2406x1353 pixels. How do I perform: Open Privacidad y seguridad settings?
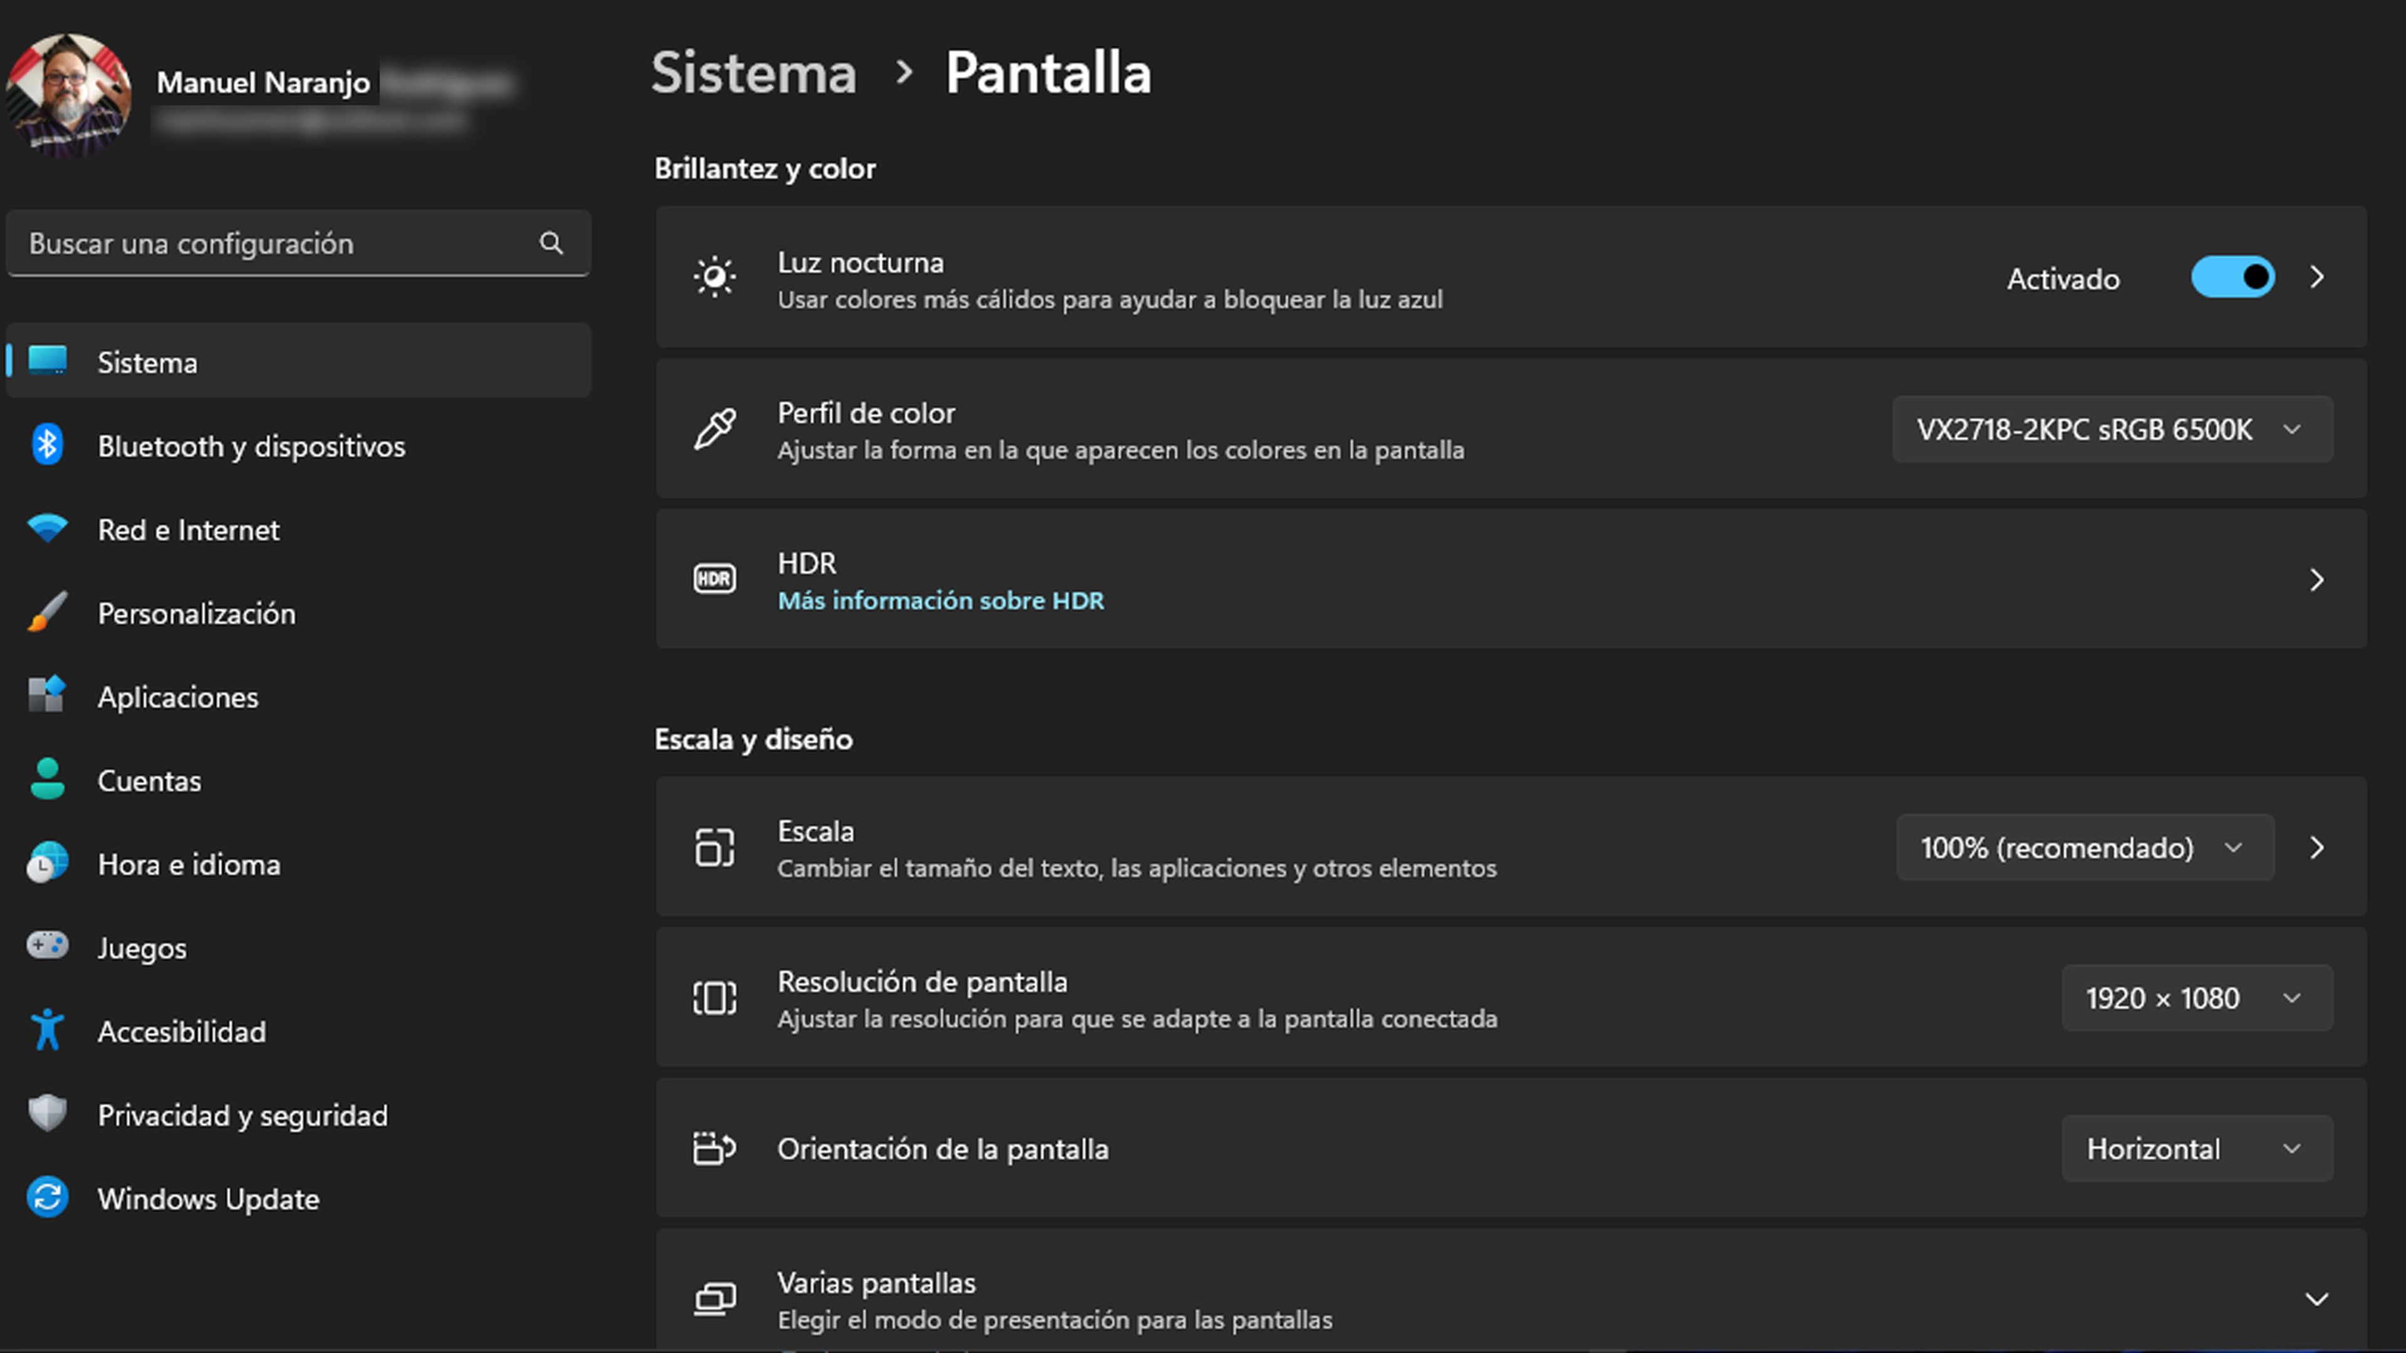[x=299, y=1115]
